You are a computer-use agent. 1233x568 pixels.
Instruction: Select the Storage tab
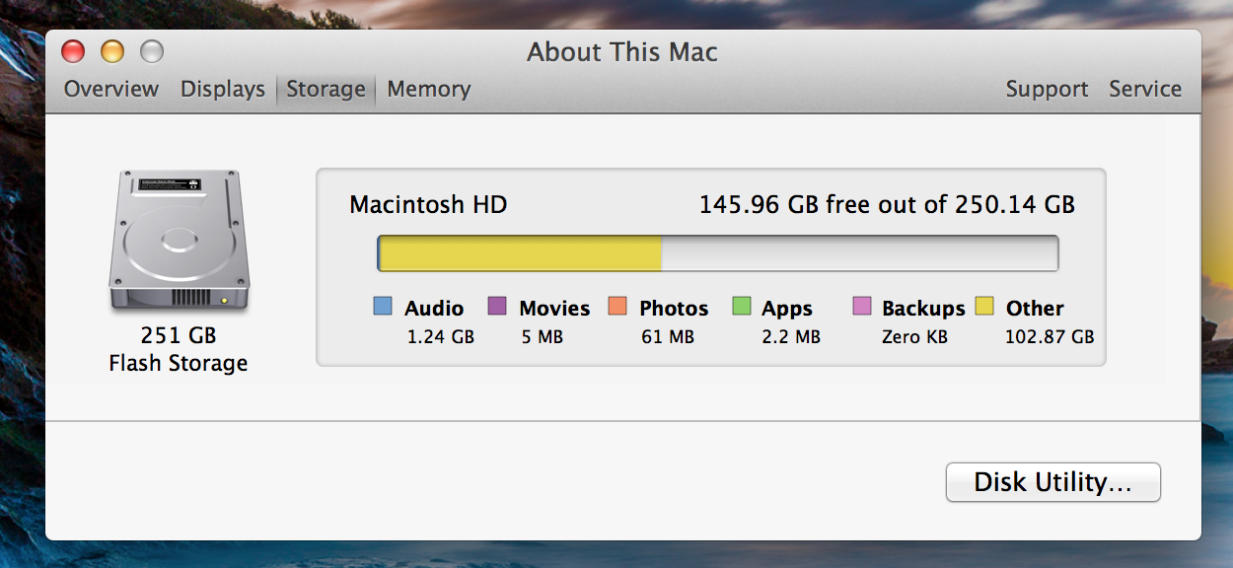click(x=326, y=89)
